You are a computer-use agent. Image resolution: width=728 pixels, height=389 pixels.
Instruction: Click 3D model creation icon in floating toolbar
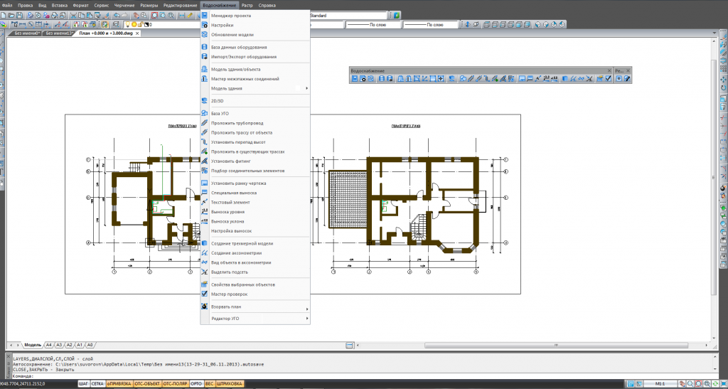[x=565, y=78]
